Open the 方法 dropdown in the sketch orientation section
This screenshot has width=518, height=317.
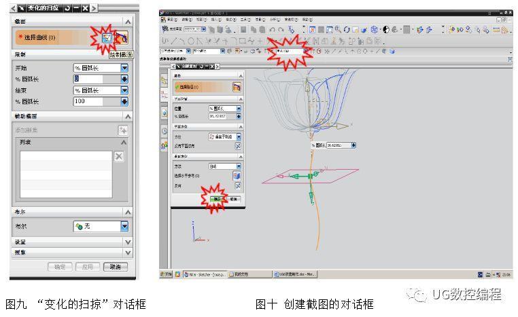click(x=239, y=166)
